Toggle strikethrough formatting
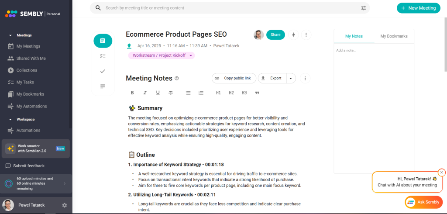447x214 pixels. coord(171,93)
